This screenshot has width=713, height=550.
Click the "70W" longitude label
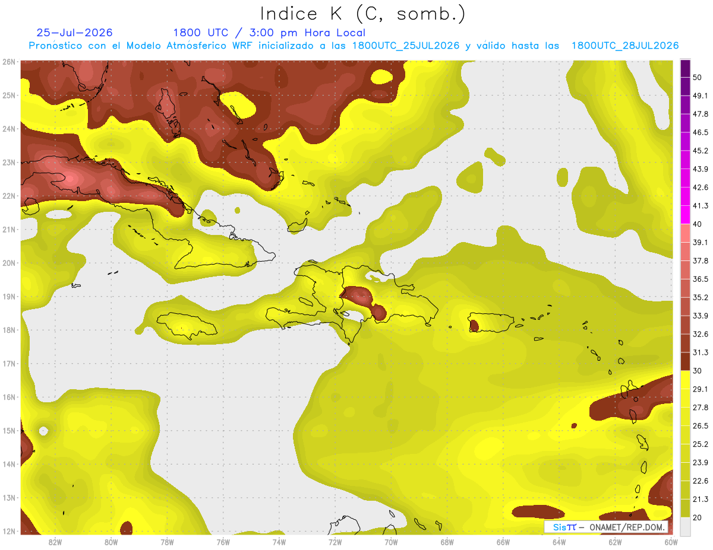tap(391, 542)
